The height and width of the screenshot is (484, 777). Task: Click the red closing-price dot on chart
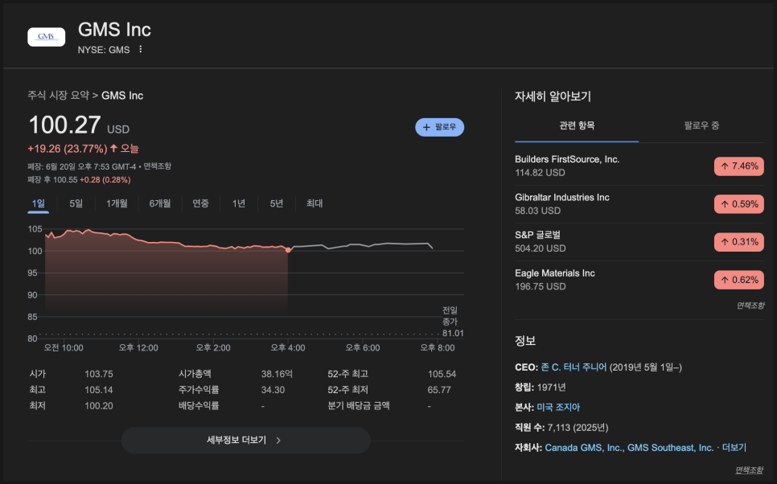pos(288,250)
